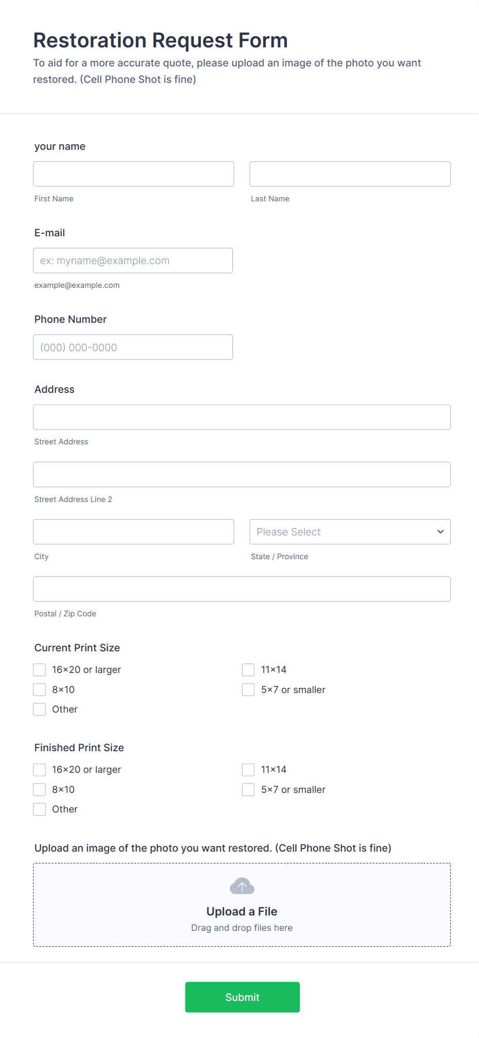Image resolution: width=479 pixels, height=1038 pixels.
Task: Click into the First Name field
Action: pyautogui.click(x=133, y=174)
